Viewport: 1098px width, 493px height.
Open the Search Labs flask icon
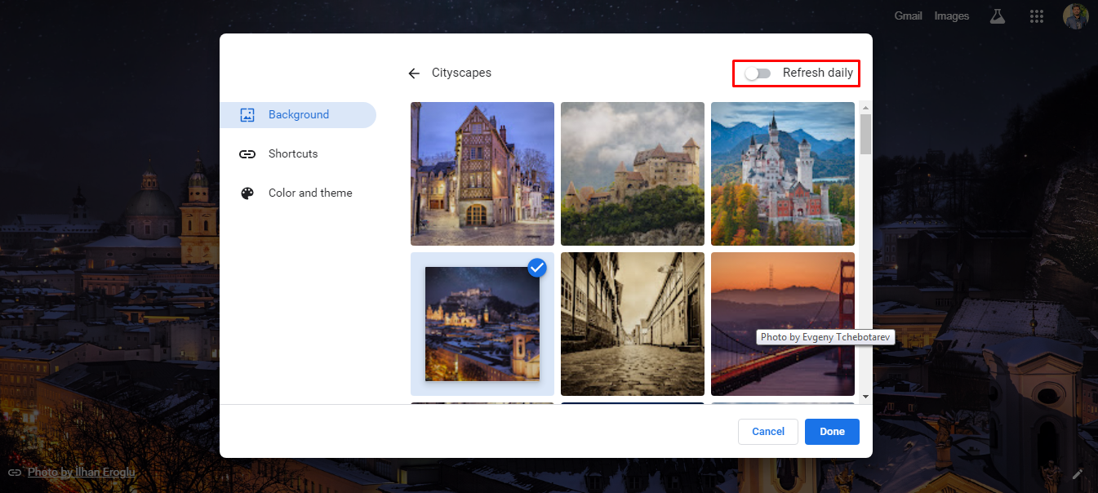click(997, 16)
